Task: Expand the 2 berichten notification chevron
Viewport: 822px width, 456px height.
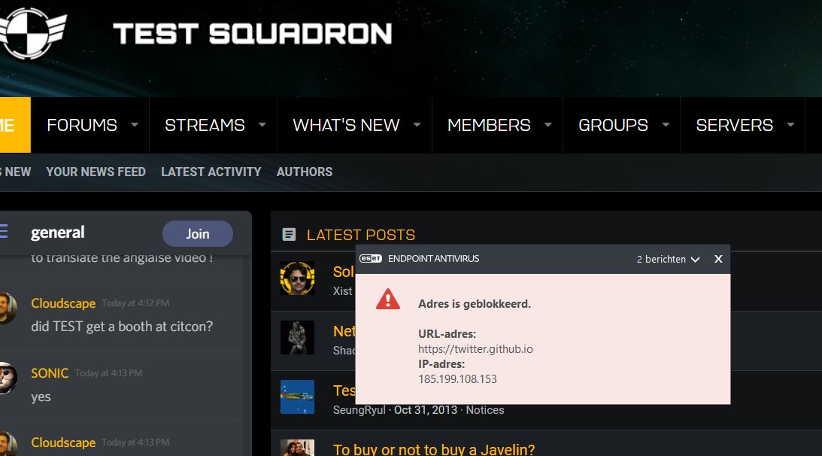Action: (695, 260)
